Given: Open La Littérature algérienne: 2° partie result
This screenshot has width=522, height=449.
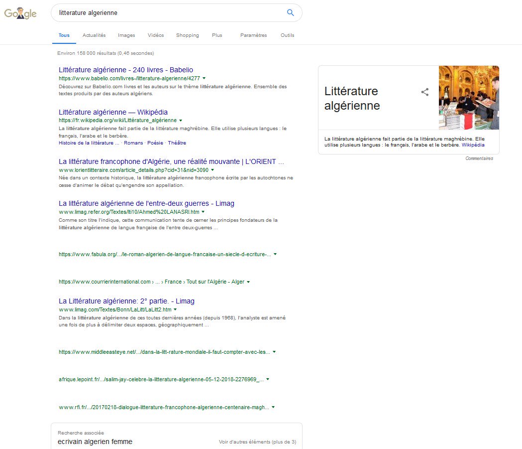Looking at the screenshot, I should pyautogui.click(x=126, y=301).
